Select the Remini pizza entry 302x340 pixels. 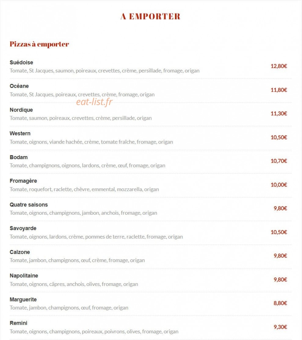(x=18, y=323)
